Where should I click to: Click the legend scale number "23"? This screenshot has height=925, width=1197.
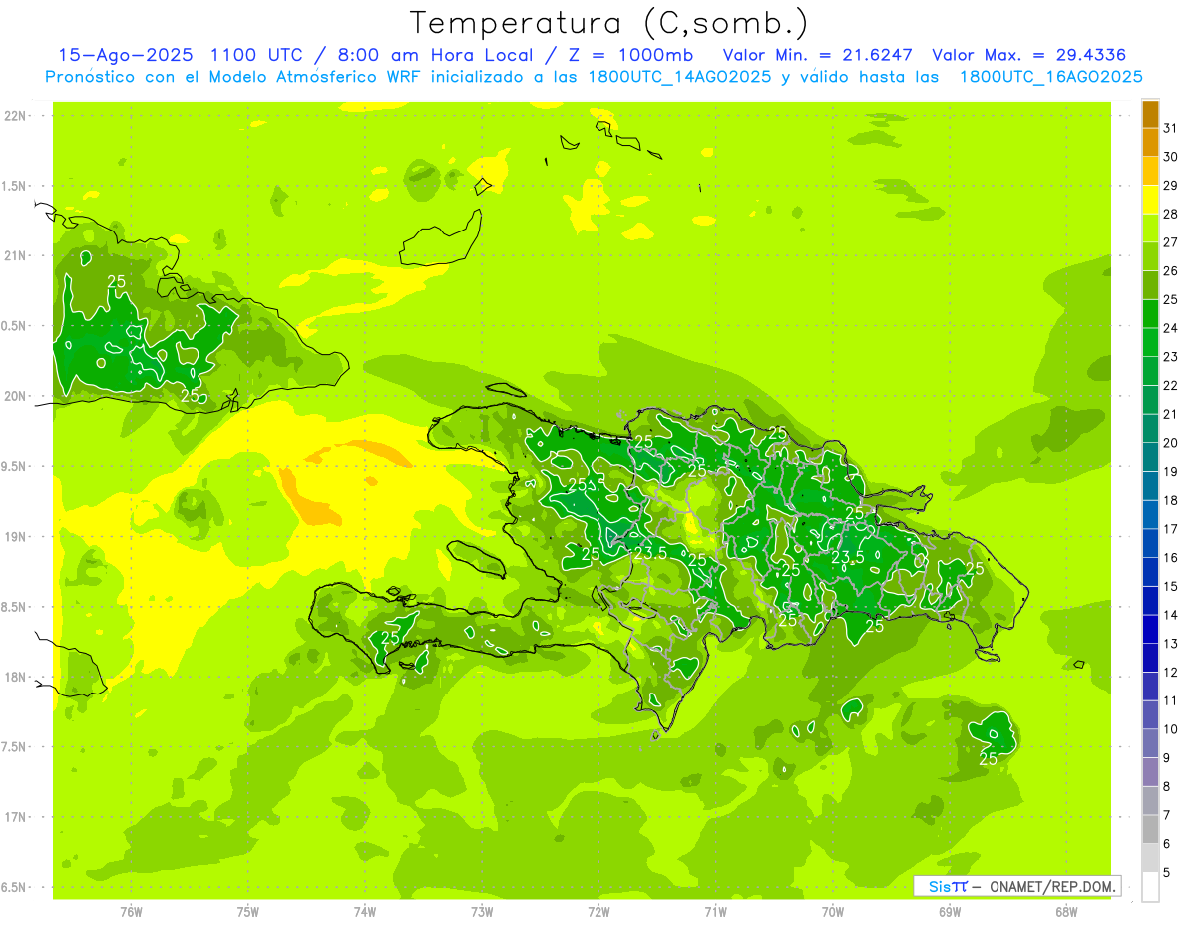coord(1171,357)
